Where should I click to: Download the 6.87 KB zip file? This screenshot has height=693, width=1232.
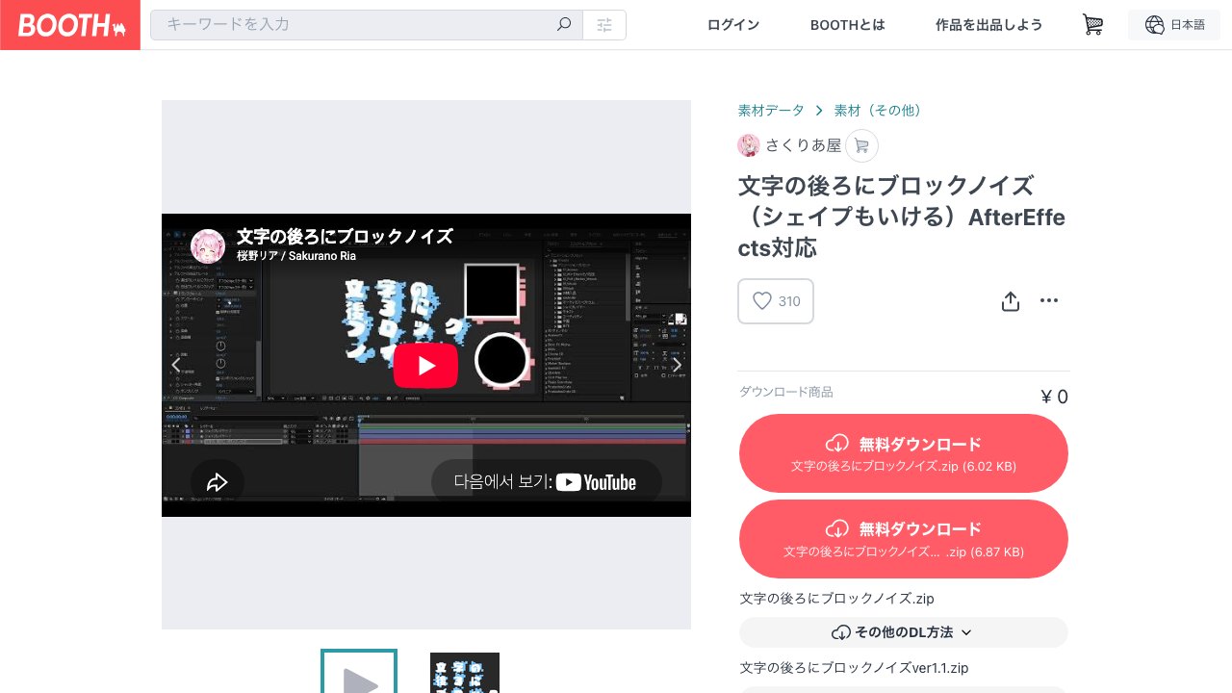[x=904, y=539]
